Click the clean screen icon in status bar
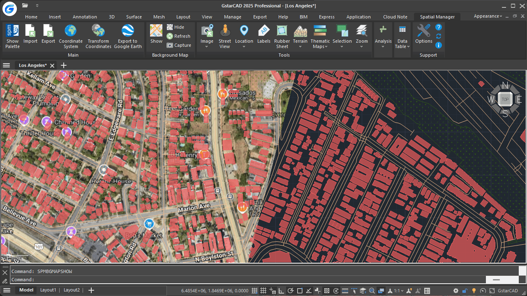The image size is (527, 296). (x=492, y=291)
